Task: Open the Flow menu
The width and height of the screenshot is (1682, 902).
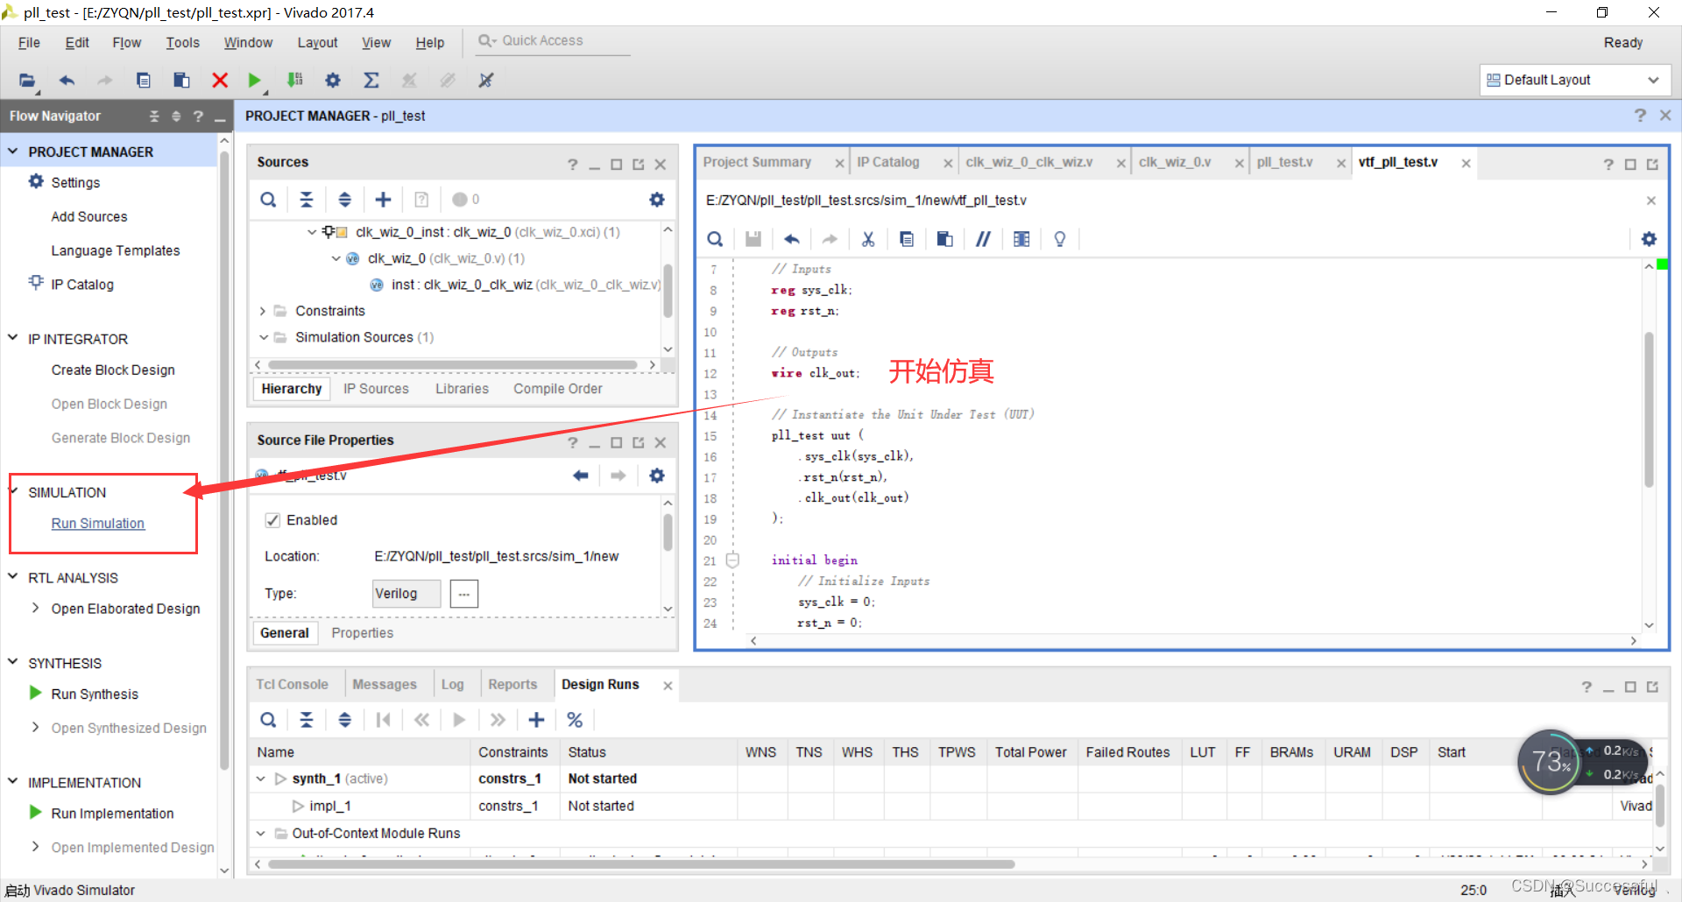Action: (x=126, y=42)
